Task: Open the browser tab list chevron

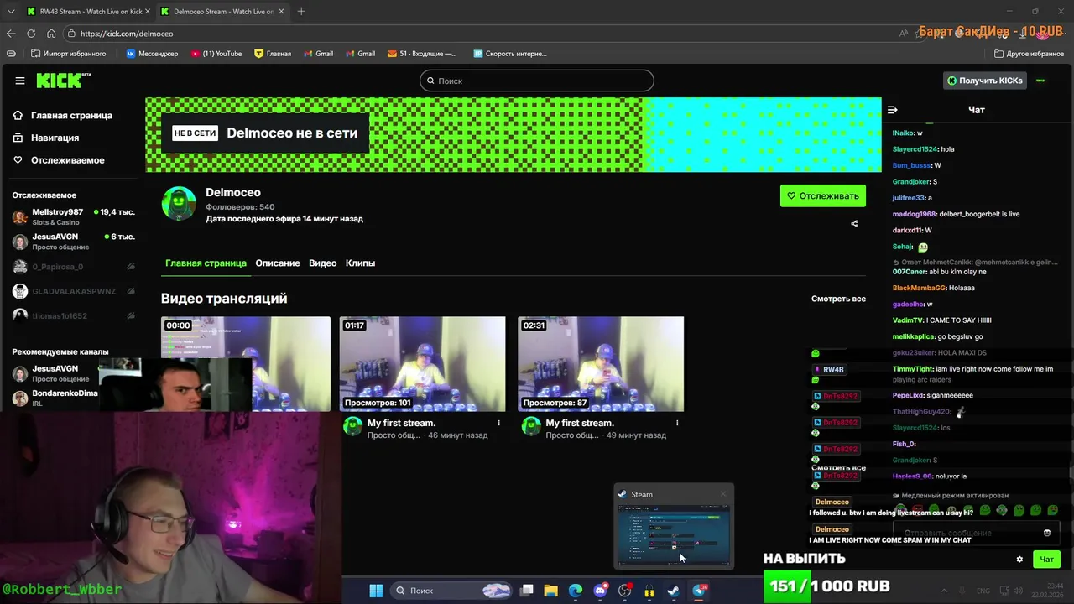Action: pos(9,11)
